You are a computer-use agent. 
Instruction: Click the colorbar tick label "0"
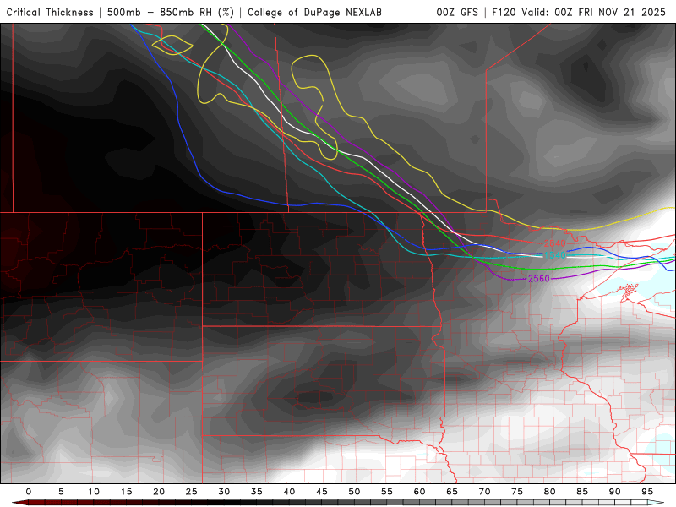(x=29, y=492)
